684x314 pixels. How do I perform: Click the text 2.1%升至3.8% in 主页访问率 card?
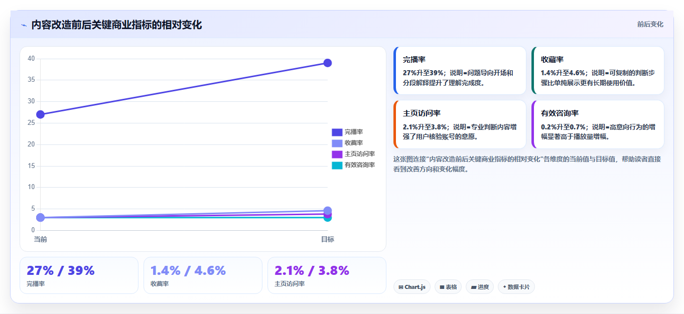pyautogui.click(x=425, y=126)
